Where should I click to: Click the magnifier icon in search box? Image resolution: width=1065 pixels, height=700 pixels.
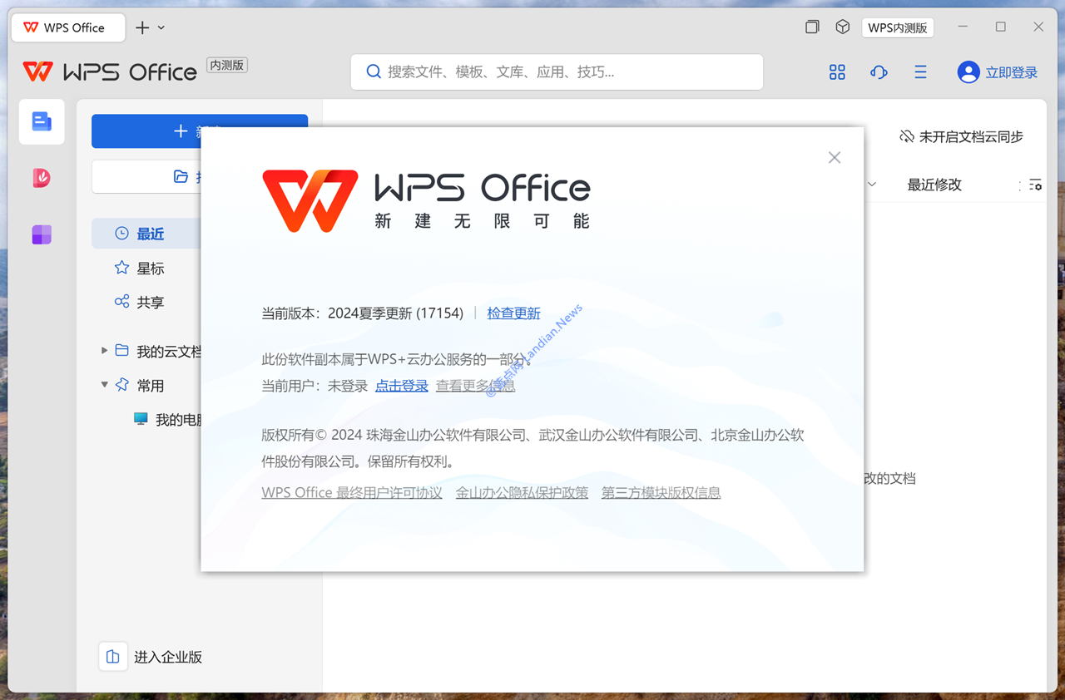[374, 71]
